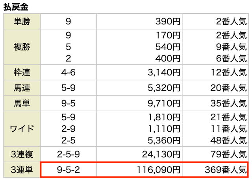Click the 390円 payout amount
The image size is (252, 180).
pyautogui.click(x=168, y=21)
